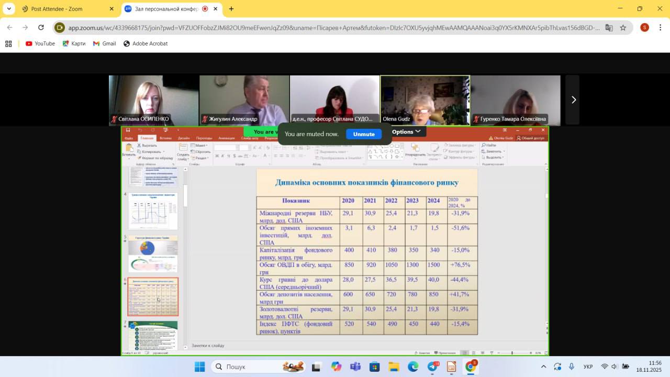
Task: Open the Adobe Acrobat bookmark
Action: 146,43
